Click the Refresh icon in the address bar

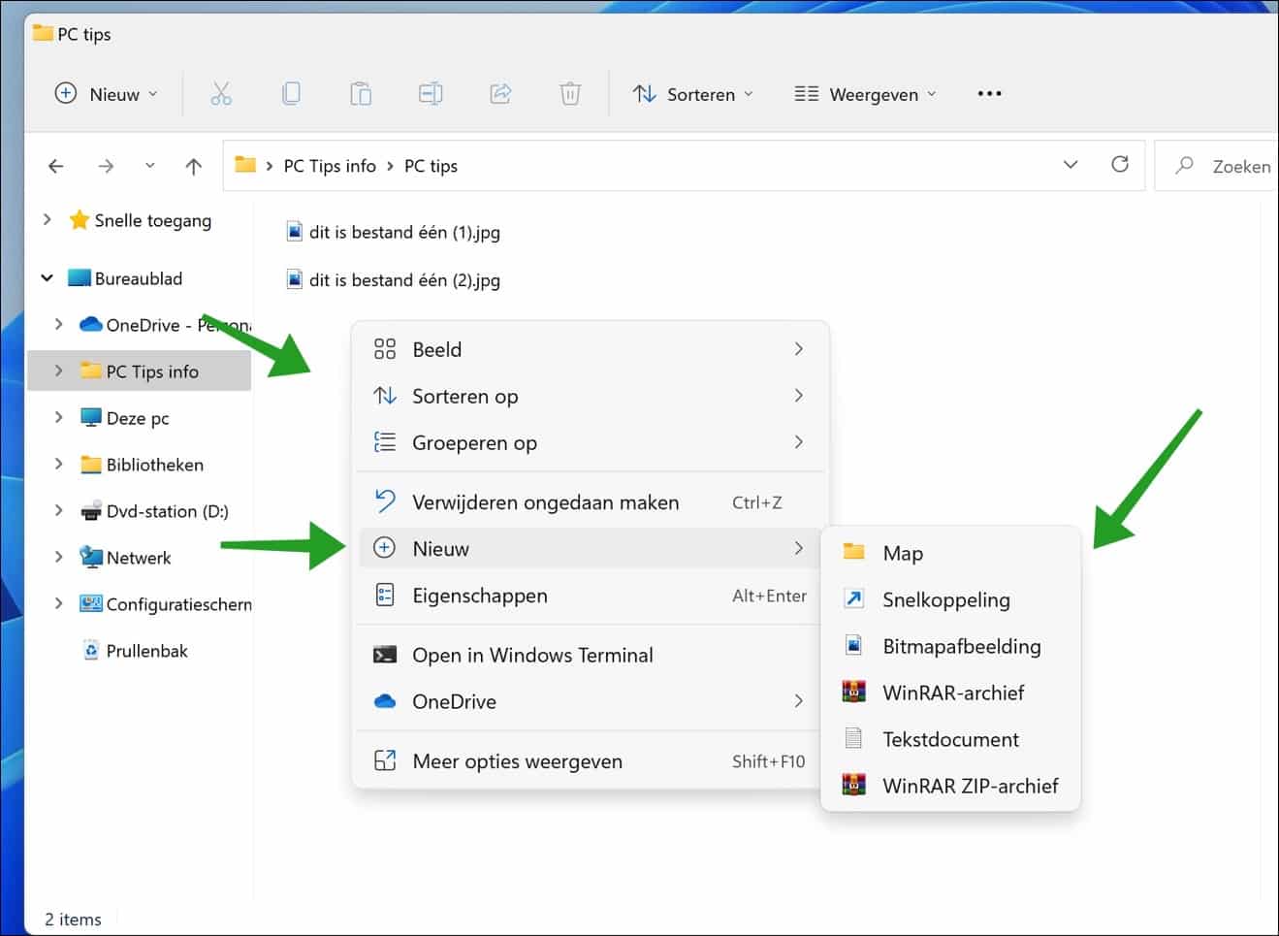coord(1120,165)
